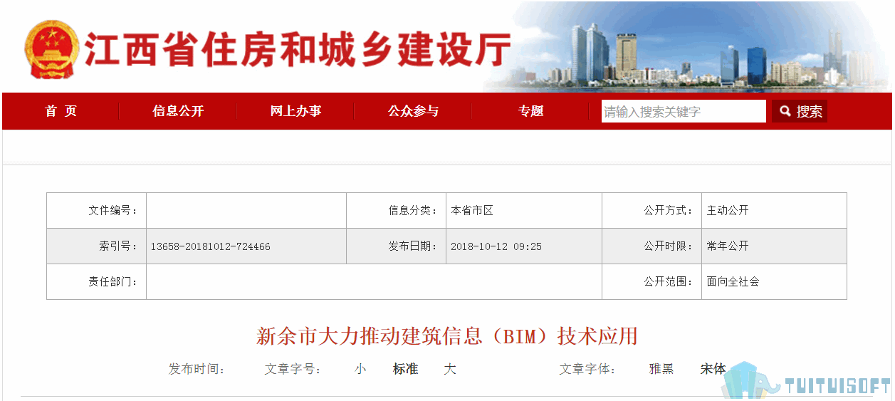Select the 公开范围 label
This screenshot has width=895, height=401.
pos(669,282)
